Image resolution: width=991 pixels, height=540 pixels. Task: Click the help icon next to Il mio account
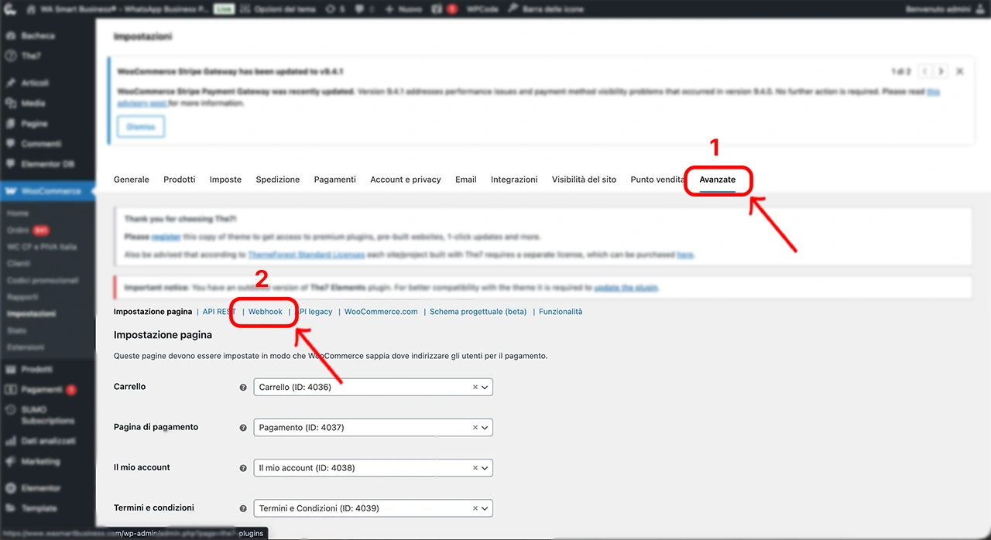[243, 468]
